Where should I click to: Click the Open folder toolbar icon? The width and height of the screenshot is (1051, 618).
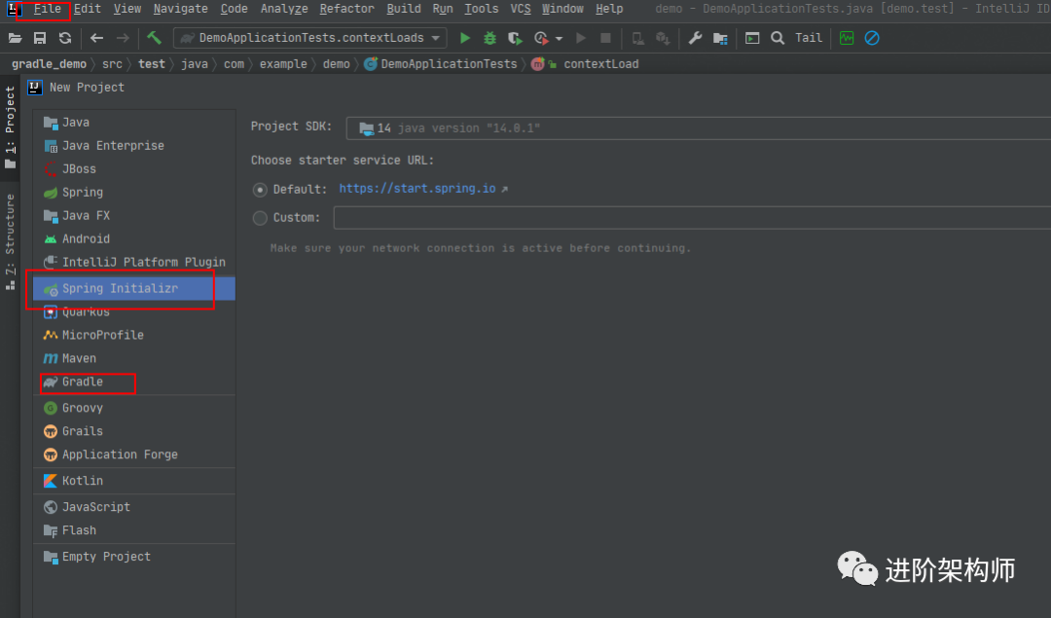pos(15,38)
